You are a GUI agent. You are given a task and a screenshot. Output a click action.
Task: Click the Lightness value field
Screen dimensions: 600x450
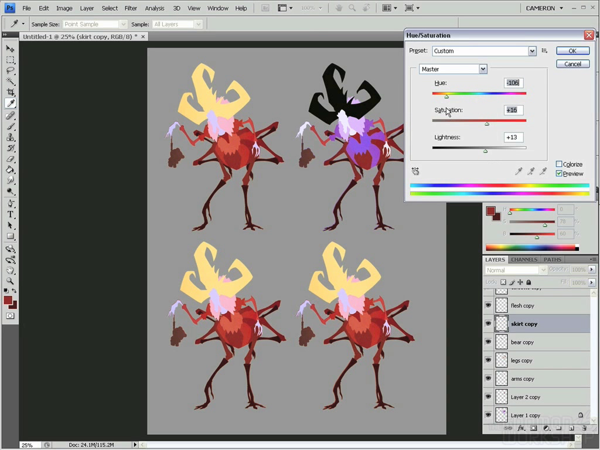(513, 137)
